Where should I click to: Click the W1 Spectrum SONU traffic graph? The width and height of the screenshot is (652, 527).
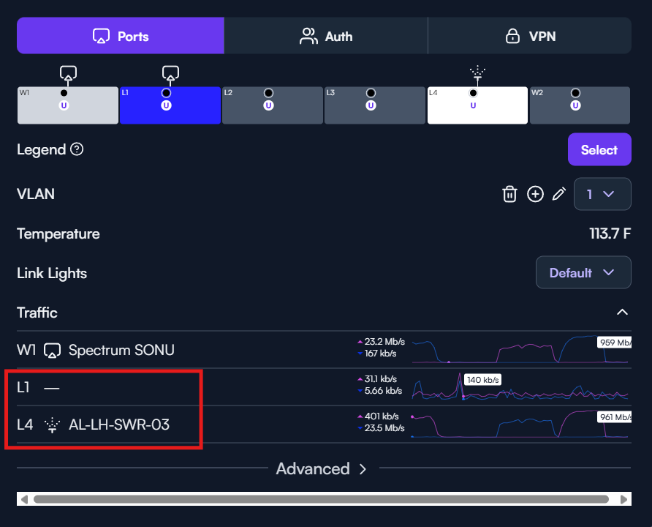521,349
